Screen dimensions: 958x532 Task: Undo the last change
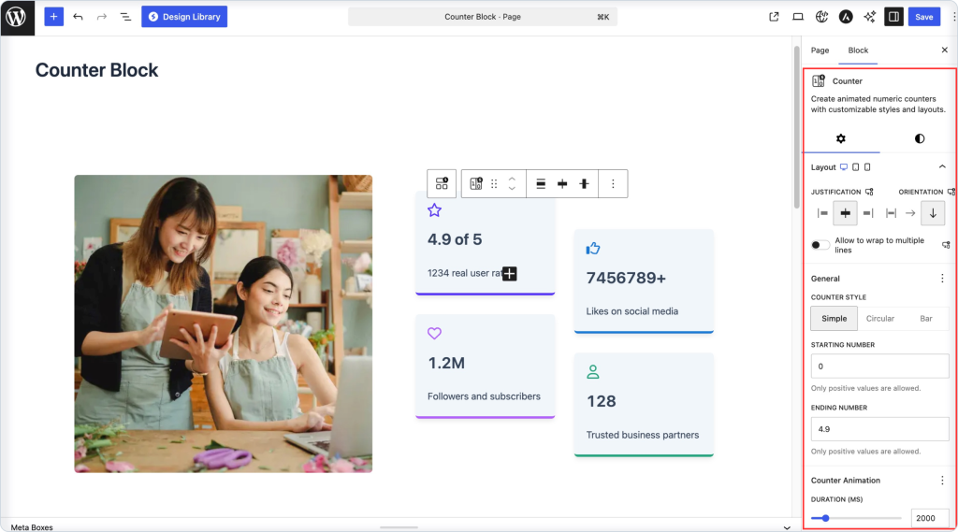(x=78, y=17)
